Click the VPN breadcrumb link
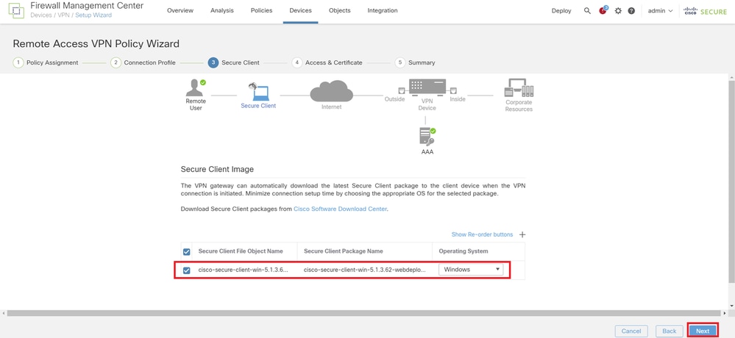The height and width of the screenshot is (338, 735). coord(63,15)
